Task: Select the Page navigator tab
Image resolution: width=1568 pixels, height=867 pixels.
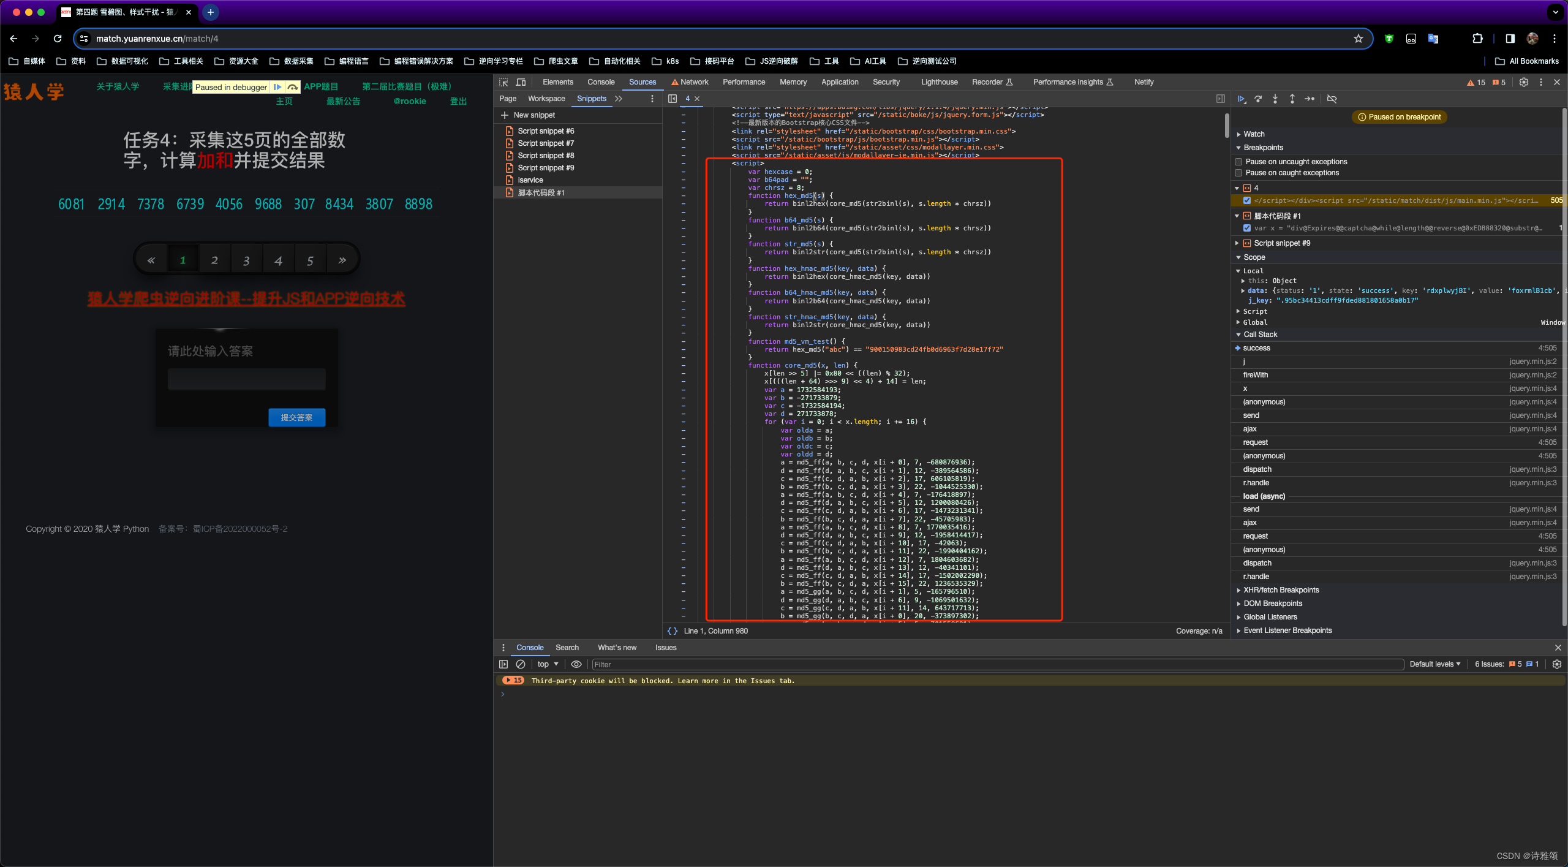Action: (508, 99)
